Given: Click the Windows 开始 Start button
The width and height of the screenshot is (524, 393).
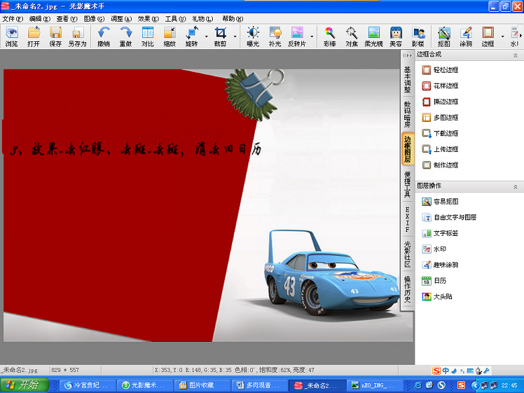Looking at the screenshot, I should click(24, 385).
